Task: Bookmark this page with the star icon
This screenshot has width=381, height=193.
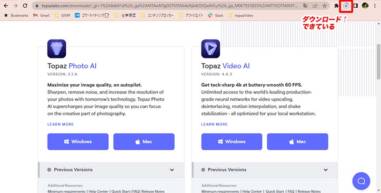Action: (324, 6)
